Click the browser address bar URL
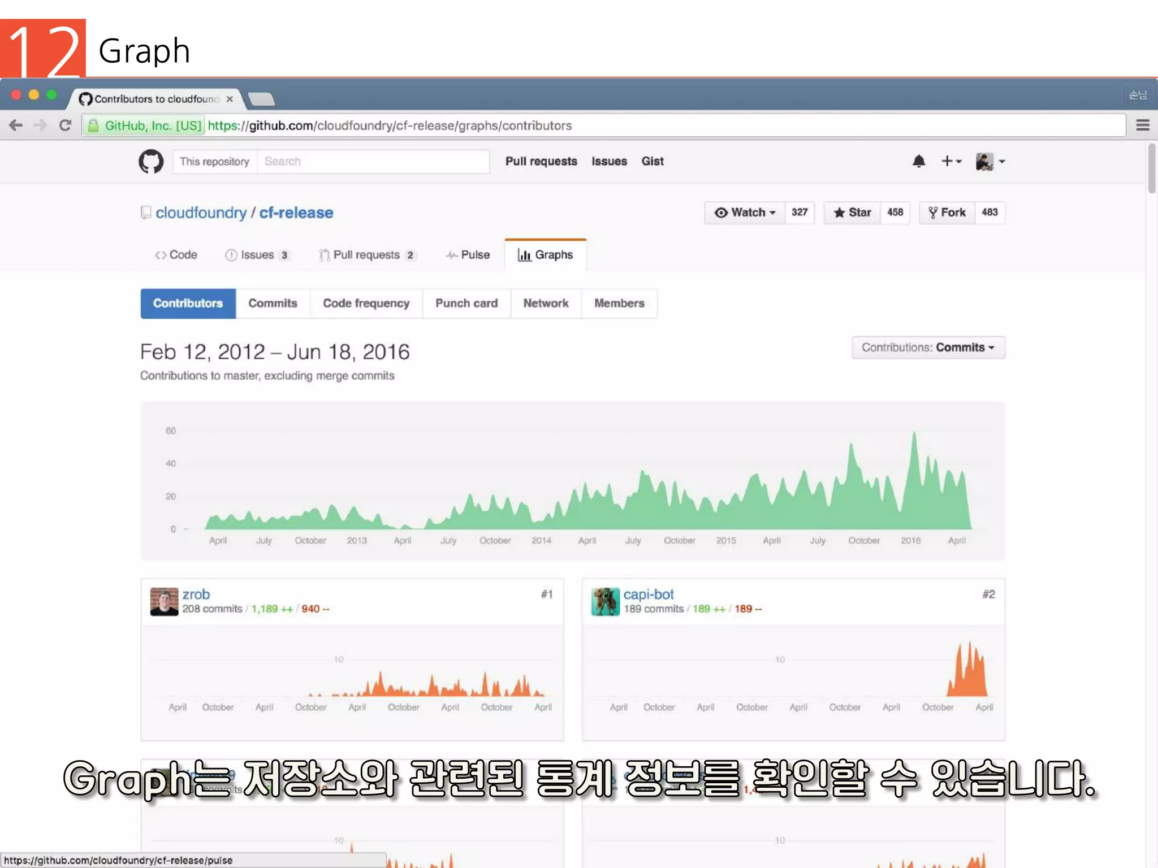Image resolution: width=1158 pixels, height=868 pixels. pos(390,125)
